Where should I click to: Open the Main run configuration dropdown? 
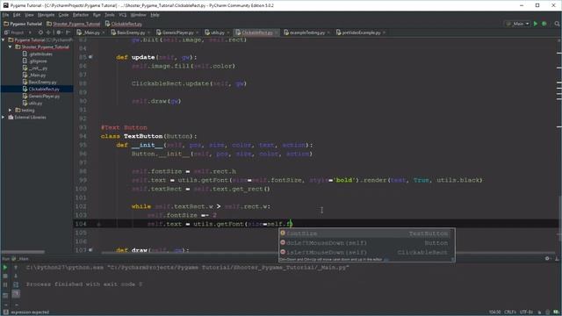pos(518,24)
